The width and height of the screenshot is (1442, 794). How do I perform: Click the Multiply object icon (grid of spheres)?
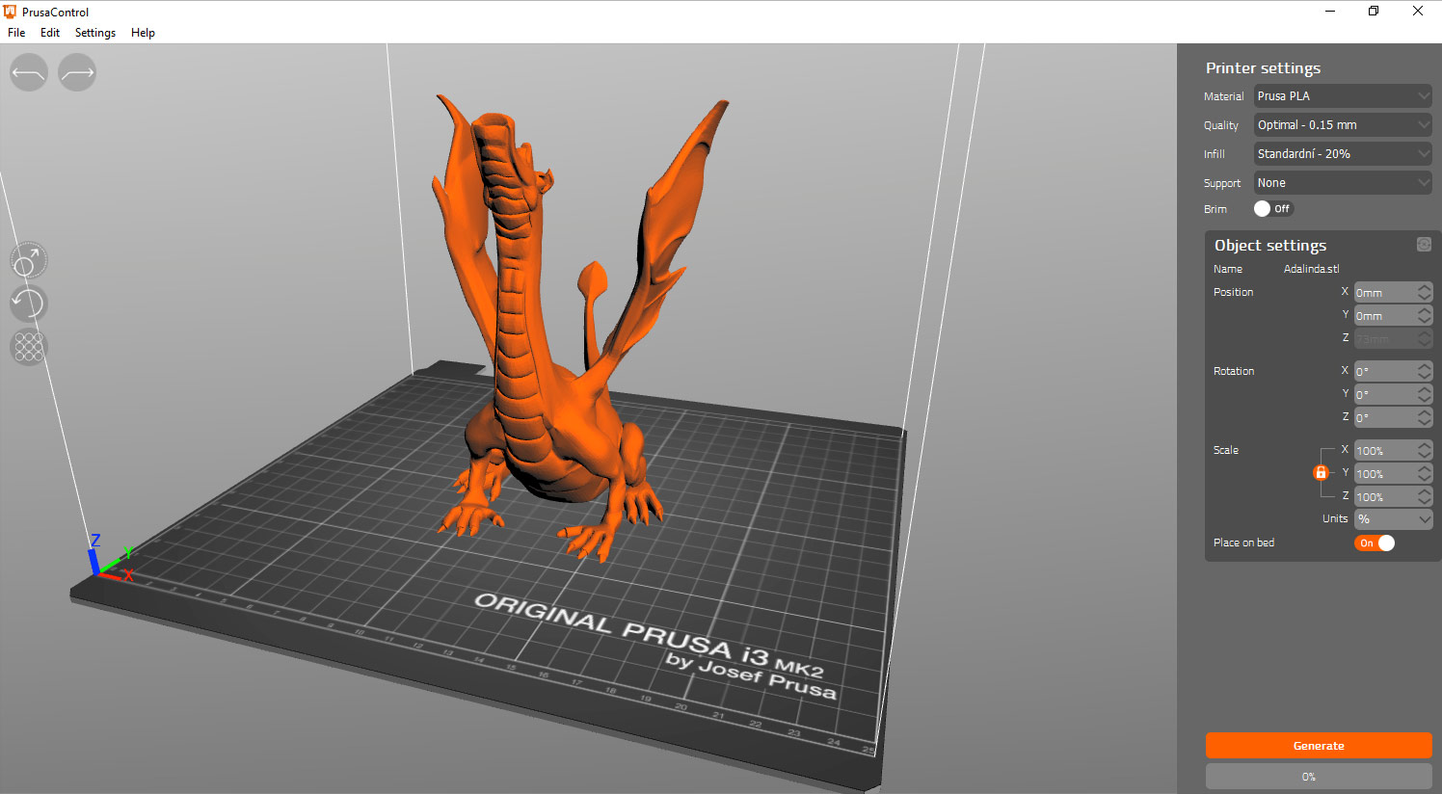pos(28,347)
